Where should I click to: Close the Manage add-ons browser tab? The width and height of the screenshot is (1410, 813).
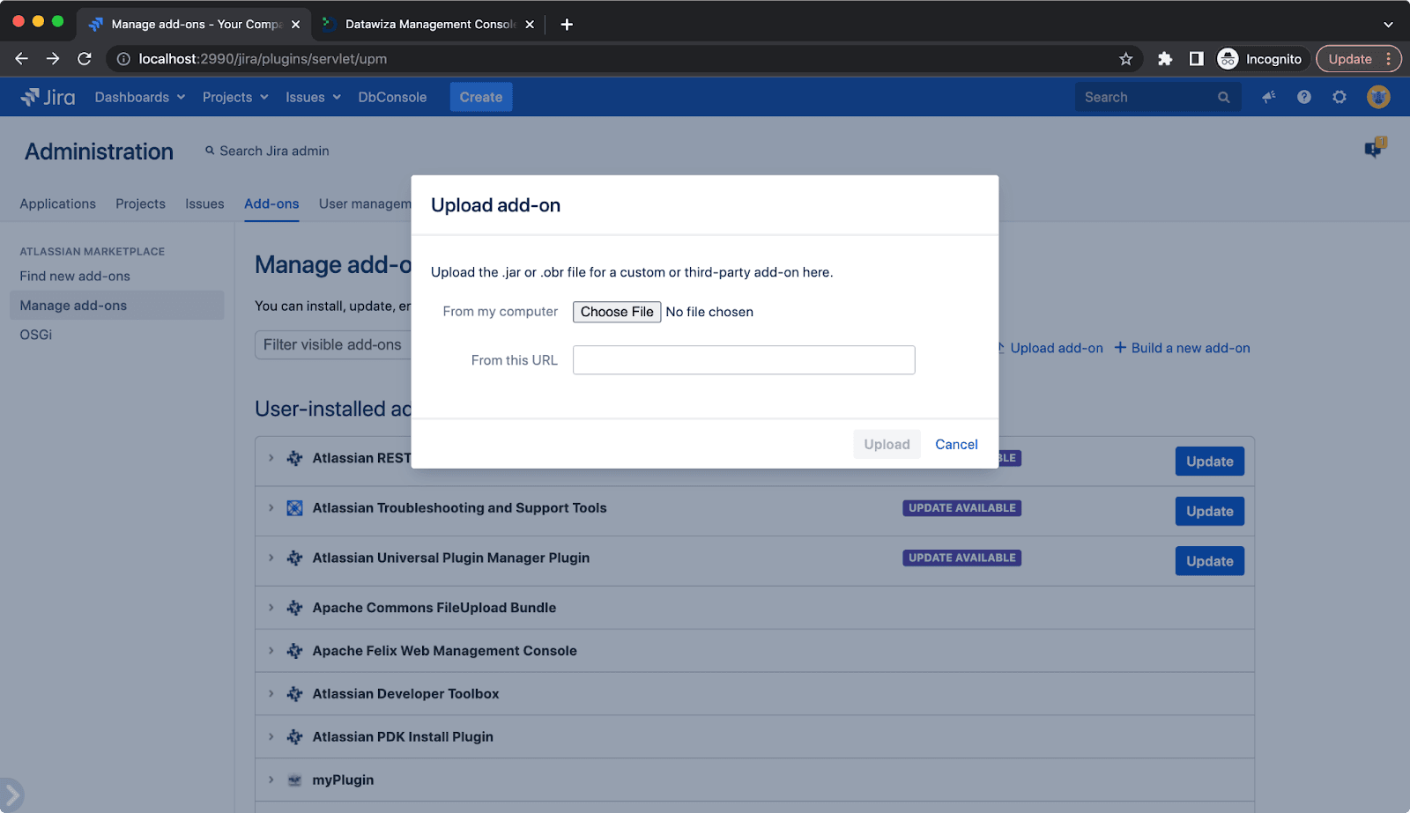click(296, 25)
